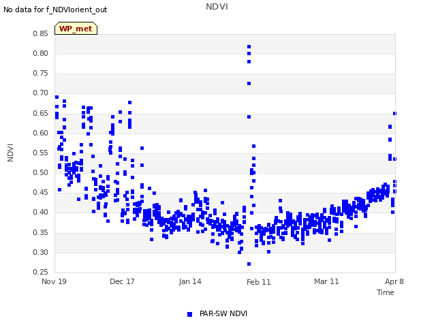Click the vertical NDVI axis label
This screenshot has height=327, width=436.
(x=10, y=153)
